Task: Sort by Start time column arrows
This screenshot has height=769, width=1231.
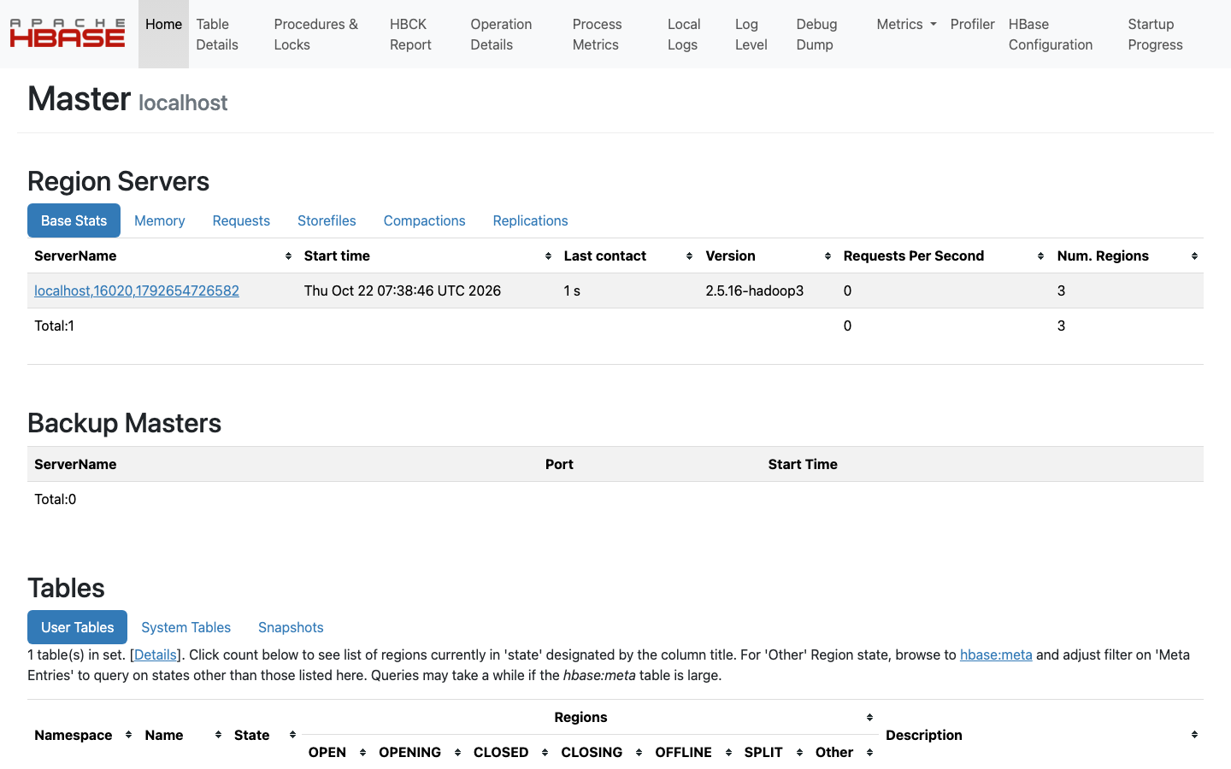Action: [548, 256]
